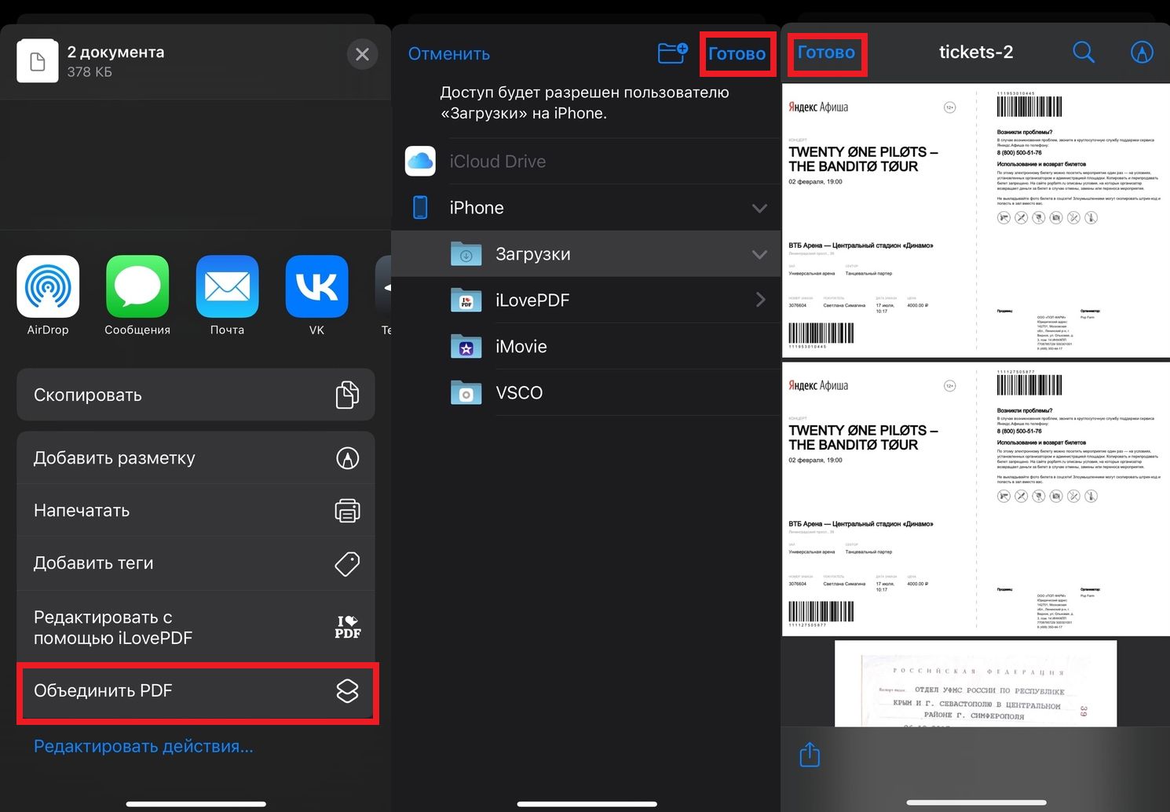The image size is (1170, 812).
Task: Choose Напечатать action
Action: pos(196,510)
